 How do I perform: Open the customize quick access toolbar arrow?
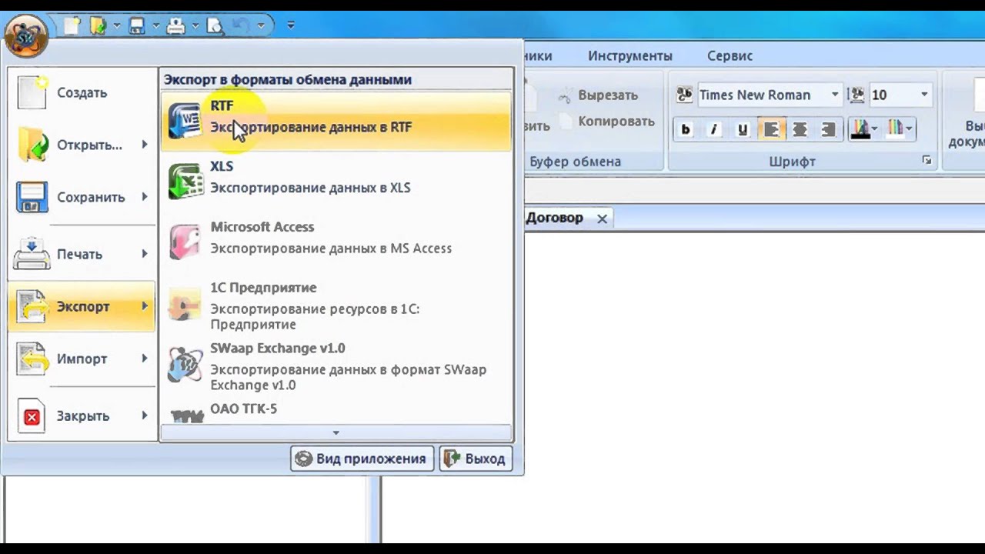pyautogui.click(x=291, y=25)
